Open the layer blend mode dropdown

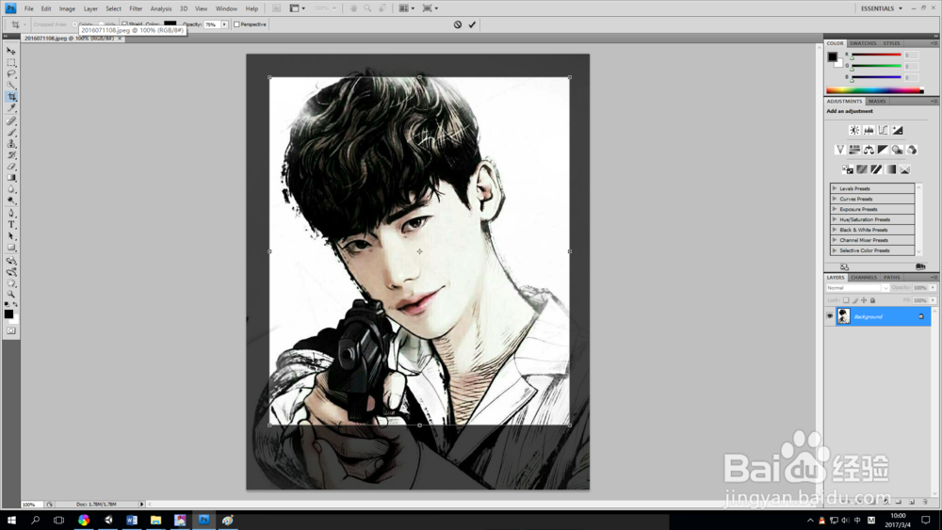(857, 288)
